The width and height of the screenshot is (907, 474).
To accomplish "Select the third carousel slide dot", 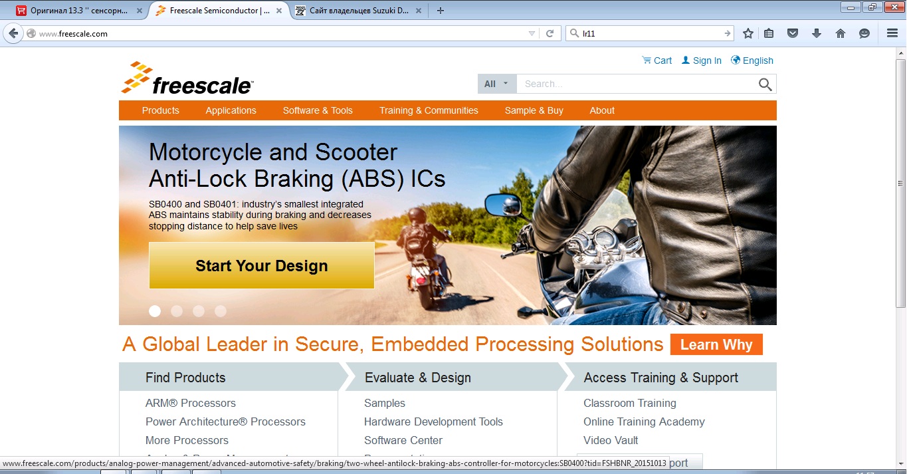I will (x=199, y=310).
